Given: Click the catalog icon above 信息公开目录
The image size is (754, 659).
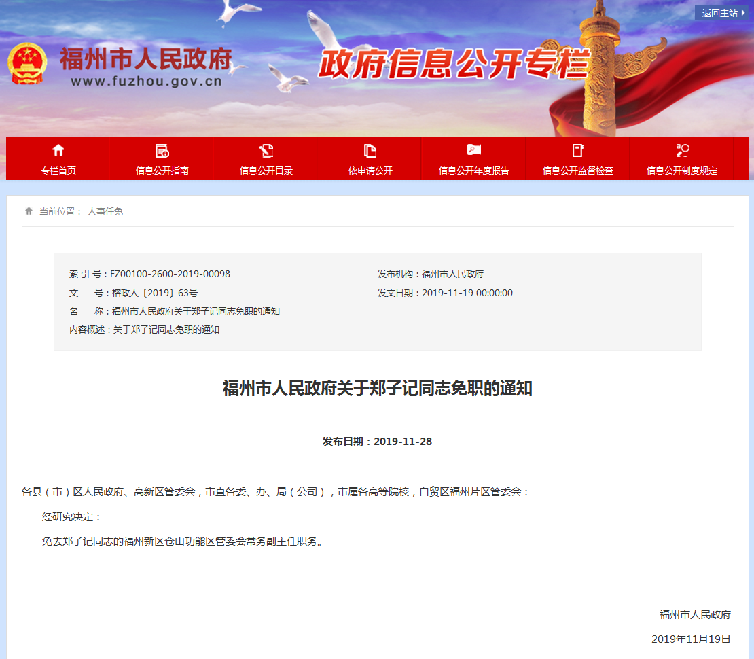Looking at the screenshot, I should pyautogui.click(x=266, y=150).
